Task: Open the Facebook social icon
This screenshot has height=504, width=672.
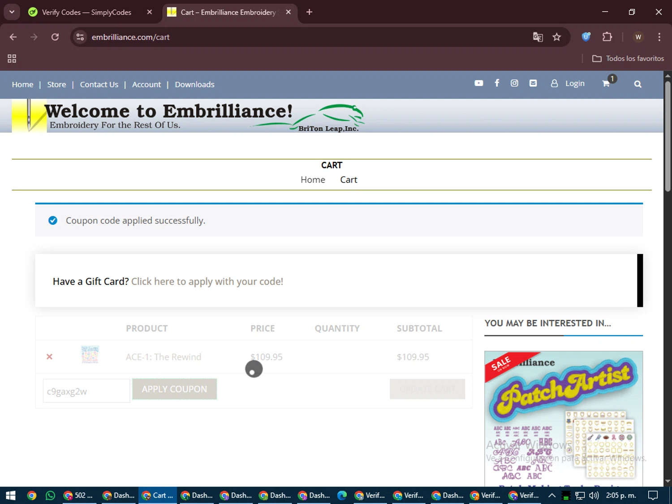Action: coord(497,83)
